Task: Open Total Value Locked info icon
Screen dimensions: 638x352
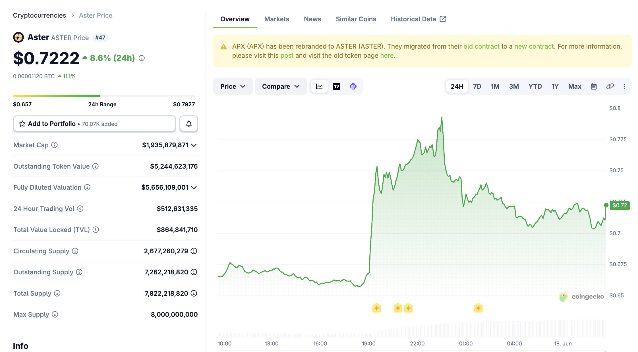Action: tap(96, 230)
